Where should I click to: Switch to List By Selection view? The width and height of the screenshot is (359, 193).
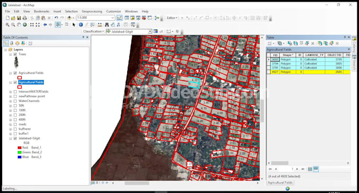(x=23, y=43)
